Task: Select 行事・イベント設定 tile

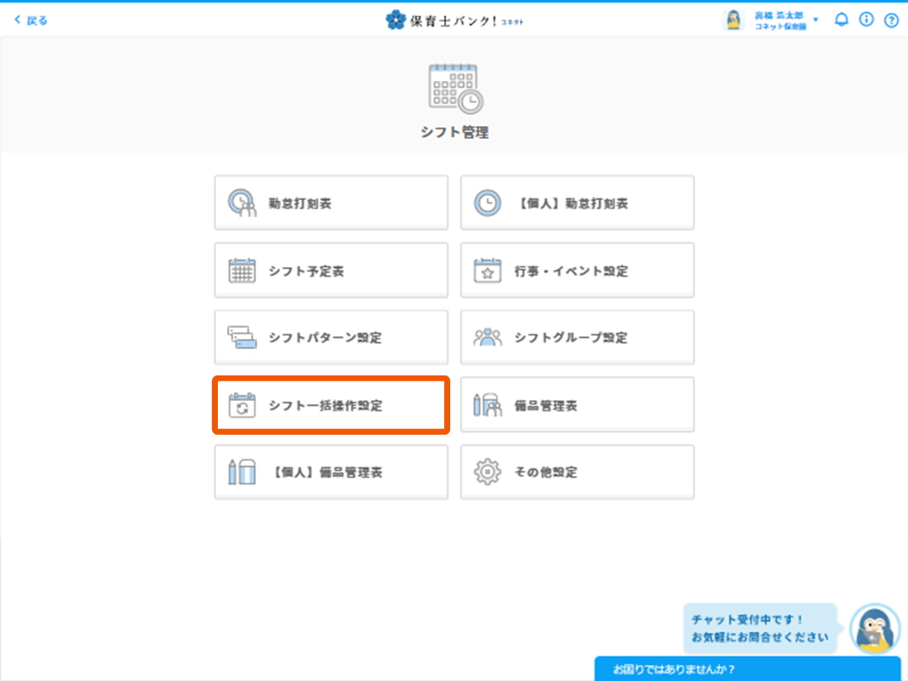Action: pos(577,271)
